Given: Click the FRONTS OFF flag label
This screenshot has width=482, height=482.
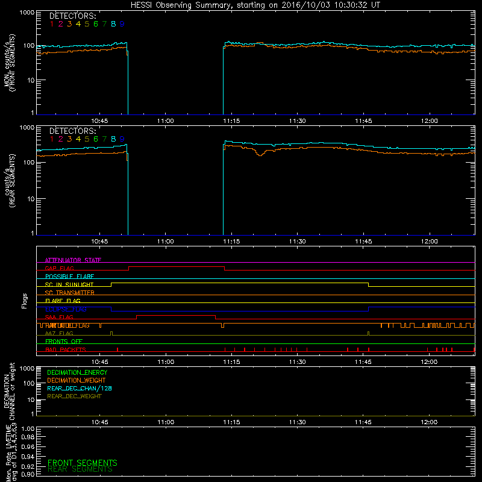Looking at the screenshot, I should click(64, 342).
